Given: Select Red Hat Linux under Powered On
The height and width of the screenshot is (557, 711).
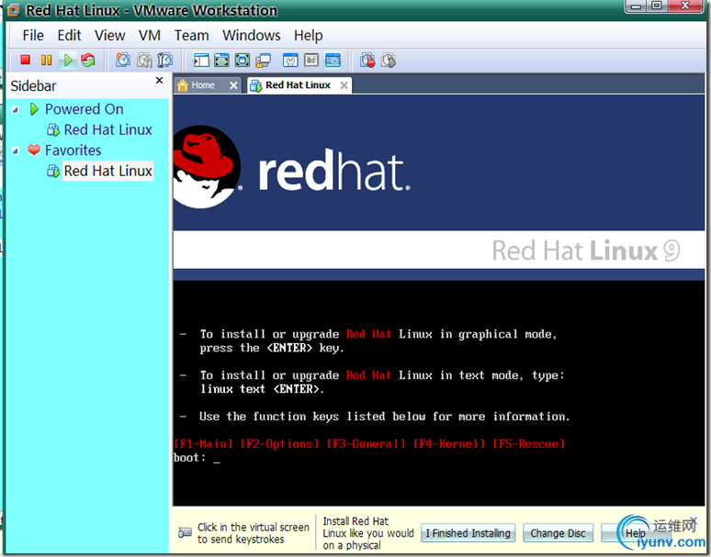Looking at the screenshot, I should pyautogui.click(x=107, y=129).
